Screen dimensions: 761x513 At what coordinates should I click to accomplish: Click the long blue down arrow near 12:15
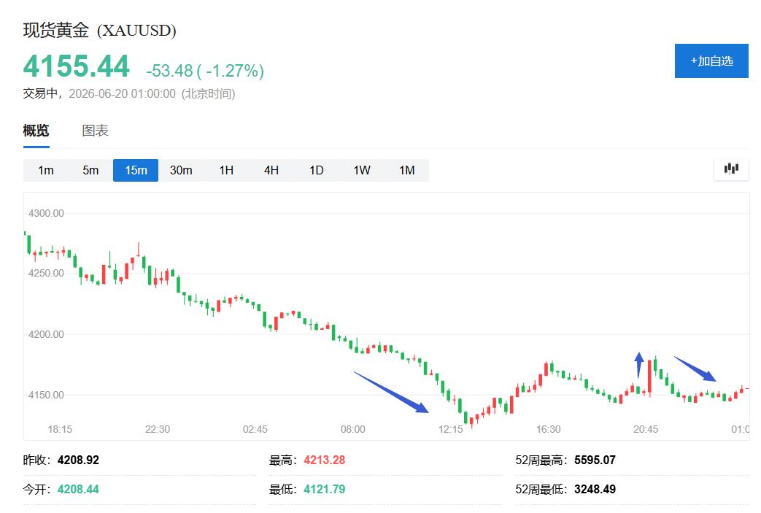point(391,392)
